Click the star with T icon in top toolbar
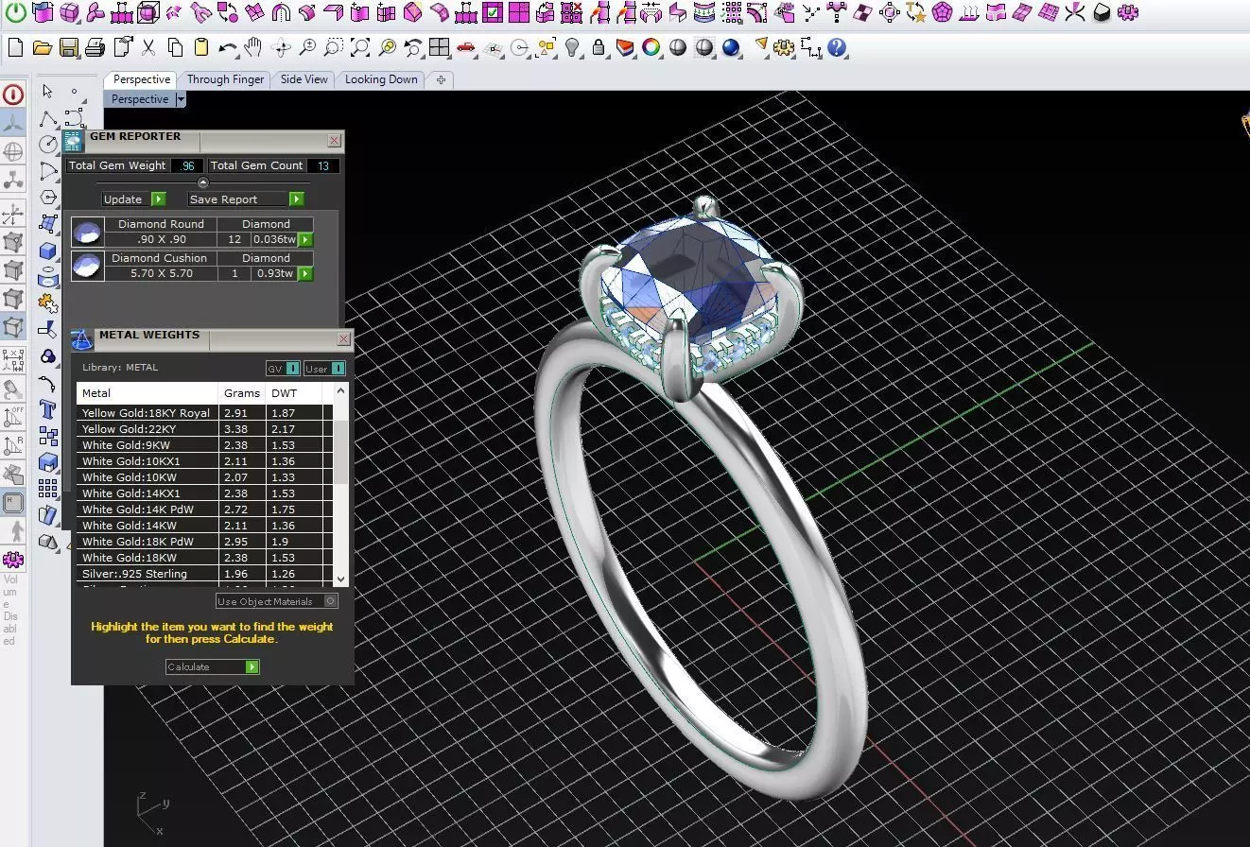 coord(915,13)
